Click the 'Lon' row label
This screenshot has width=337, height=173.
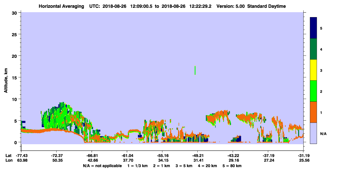click(9, 160)
